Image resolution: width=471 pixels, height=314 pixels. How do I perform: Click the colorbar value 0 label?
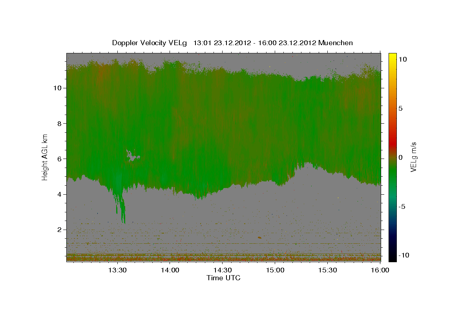[401, 157]
